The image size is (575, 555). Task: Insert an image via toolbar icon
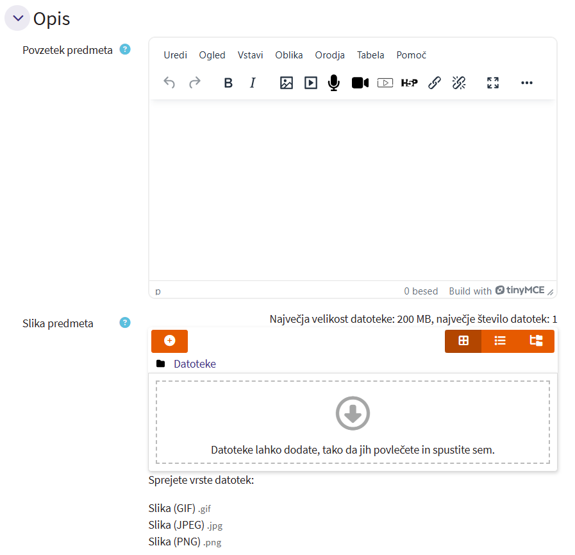pos(287,83)
